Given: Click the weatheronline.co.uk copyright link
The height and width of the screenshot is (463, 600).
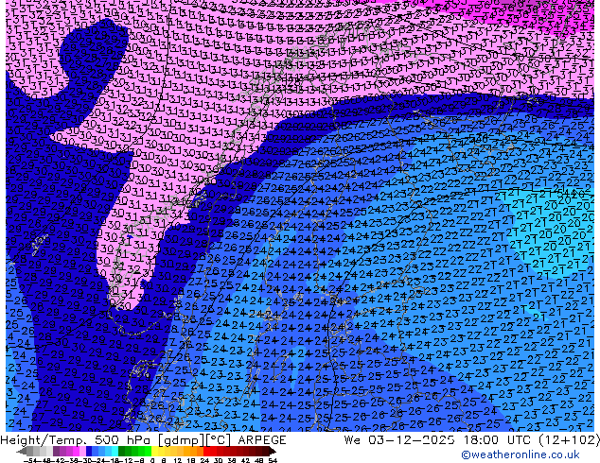Looking at the screenshot, I should pyautogui.click(x=520, y=454).
